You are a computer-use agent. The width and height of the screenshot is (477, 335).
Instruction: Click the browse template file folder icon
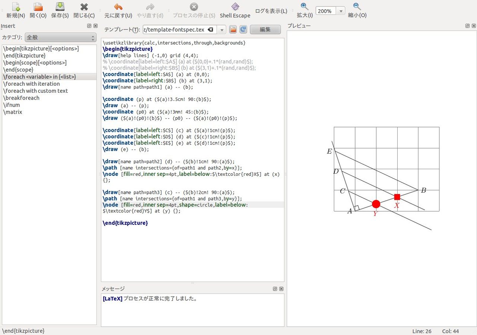pyautogui.click(x=233, y=29)
